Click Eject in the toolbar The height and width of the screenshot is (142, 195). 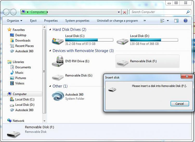tap(33, 21)
